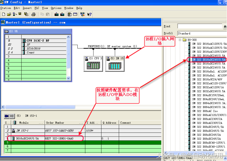The image size is (227, 161).
Task: Open the Options menu
Action: pos(56,8)
